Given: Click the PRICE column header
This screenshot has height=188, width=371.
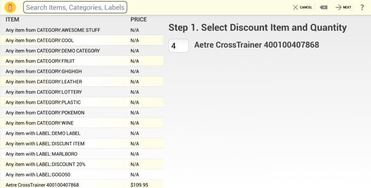Looking at the screenshot, I should coord(139,19).
